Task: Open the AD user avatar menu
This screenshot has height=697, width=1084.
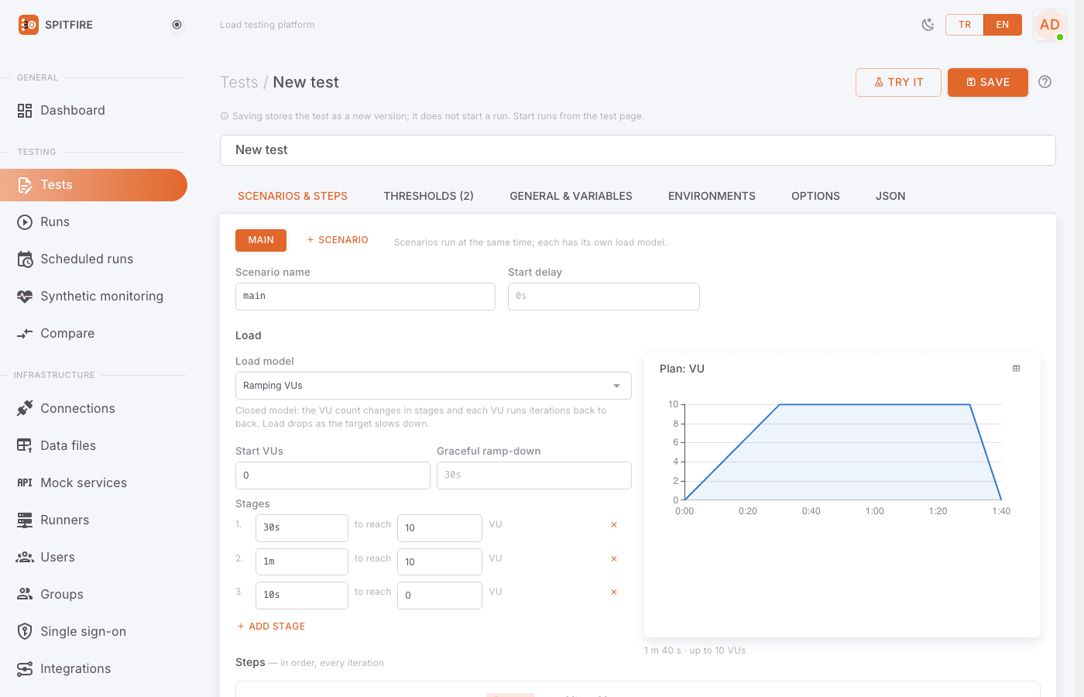Action: [1050, 25]
